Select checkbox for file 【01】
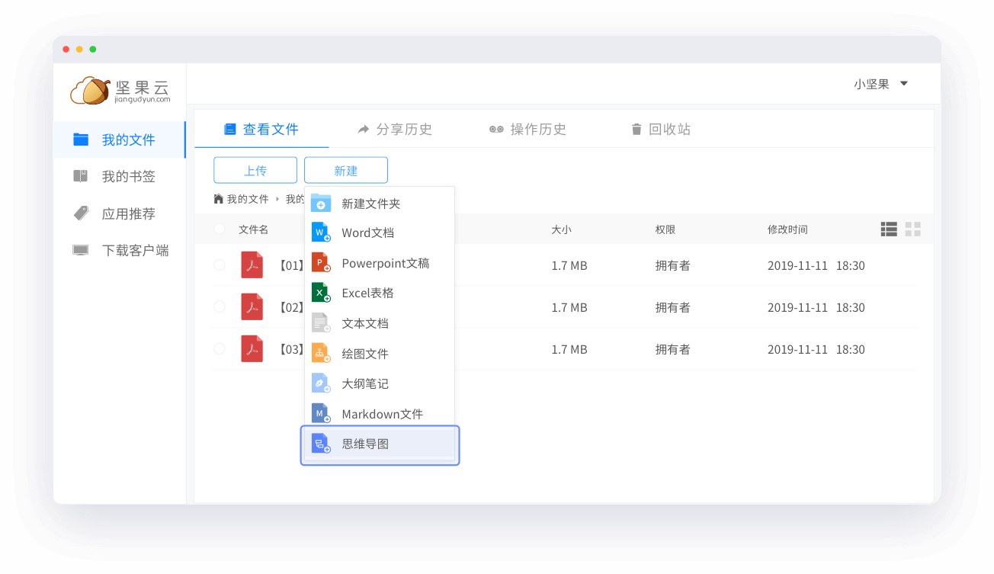This screenshot has height=574, width=994. click(220, 265)
